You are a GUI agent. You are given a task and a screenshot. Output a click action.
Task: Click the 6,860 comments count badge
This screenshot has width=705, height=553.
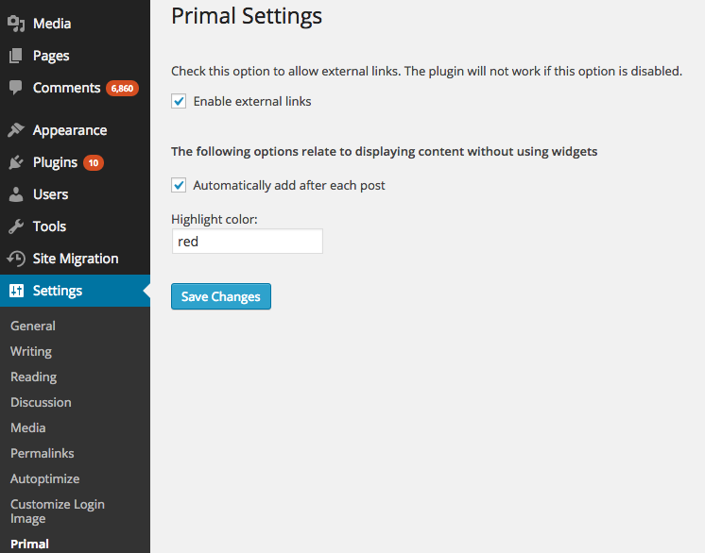tap(123, 89)
